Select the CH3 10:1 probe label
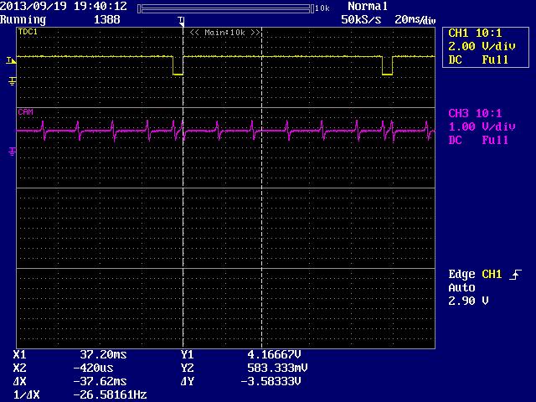Image resolution: width=536 pixels, height=402 pixels. click(475, 114)
